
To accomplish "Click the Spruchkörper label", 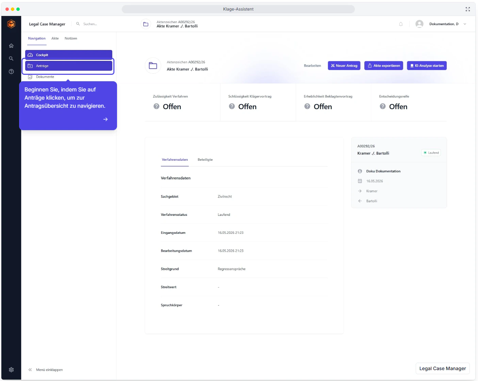I will (171, 305).
